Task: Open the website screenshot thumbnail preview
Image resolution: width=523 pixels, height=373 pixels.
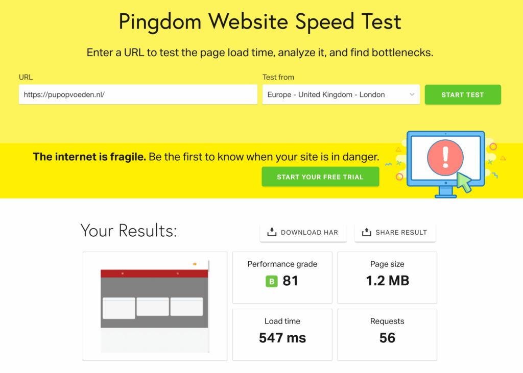Action: click(x=154, y=306)
